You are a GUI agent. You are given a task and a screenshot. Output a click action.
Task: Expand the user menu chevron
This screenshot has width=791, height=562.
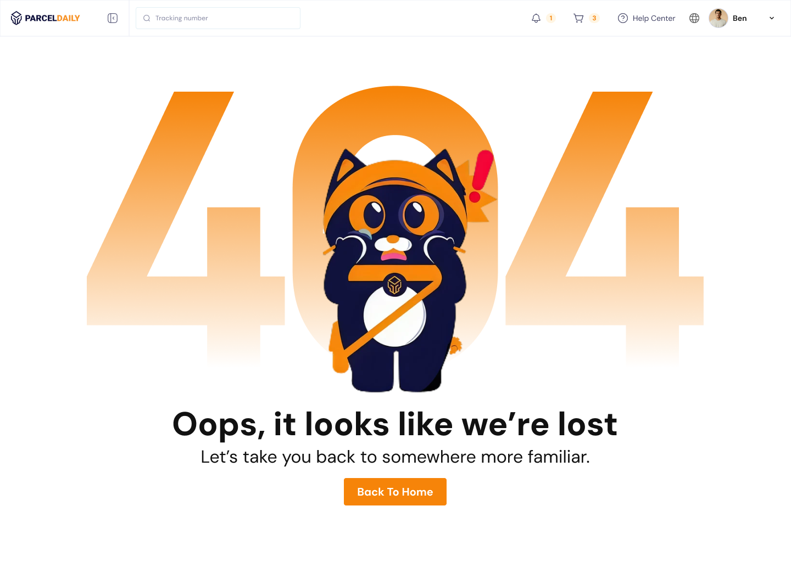(772, 18)
